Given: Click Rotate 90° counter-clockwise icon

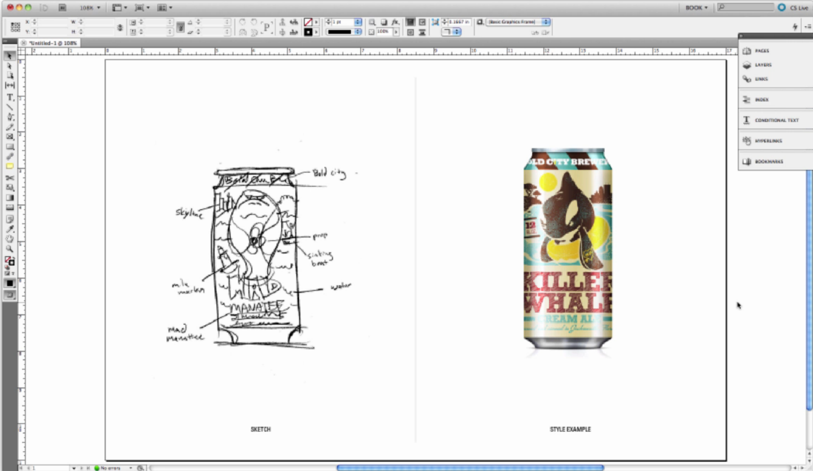Looking at the screenshot, I should point(254,22).
